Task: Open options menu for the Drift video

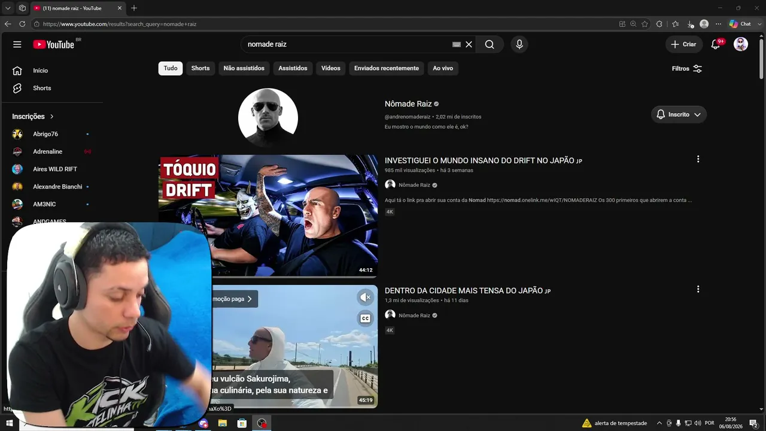Action: click(x=698, y=159)
